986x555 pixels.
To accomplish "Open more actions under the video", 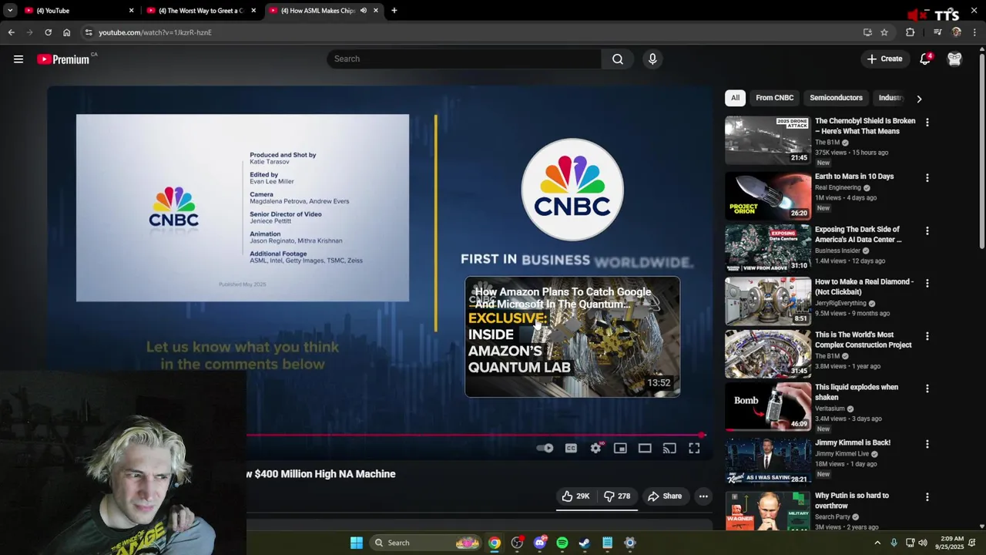I will (703, 496).
